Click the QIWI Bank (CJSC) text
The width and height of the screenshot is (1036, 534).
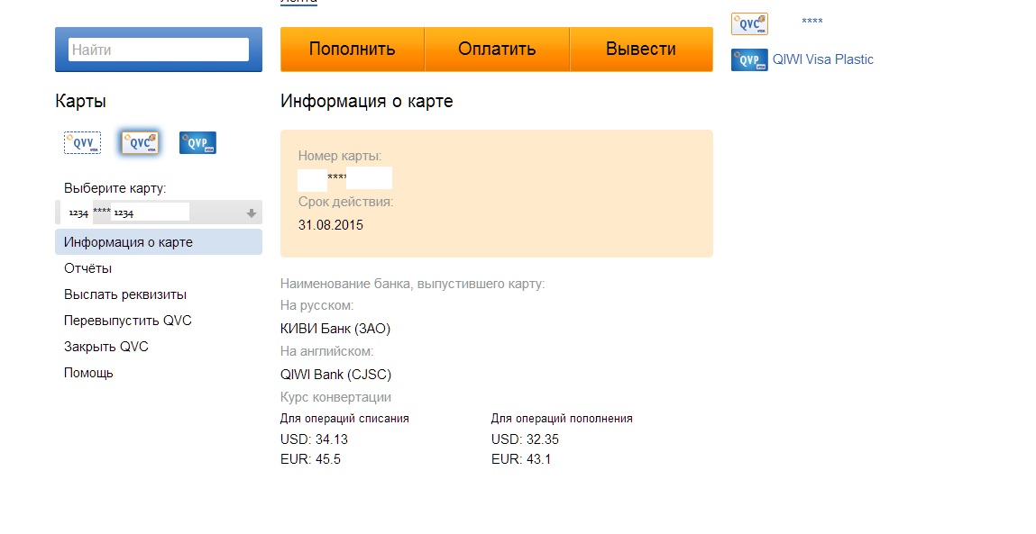point(335,375)
